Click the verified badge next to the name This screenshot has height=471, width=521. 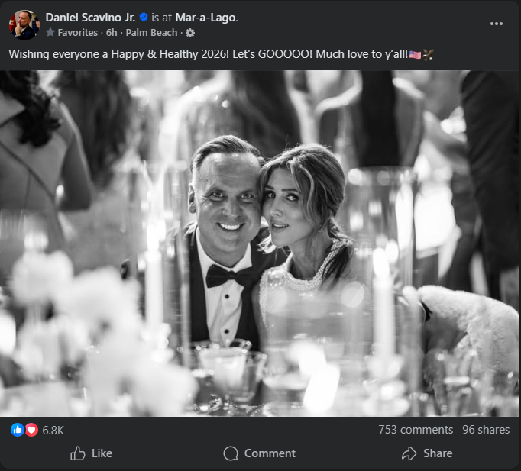tap(143, 17)
